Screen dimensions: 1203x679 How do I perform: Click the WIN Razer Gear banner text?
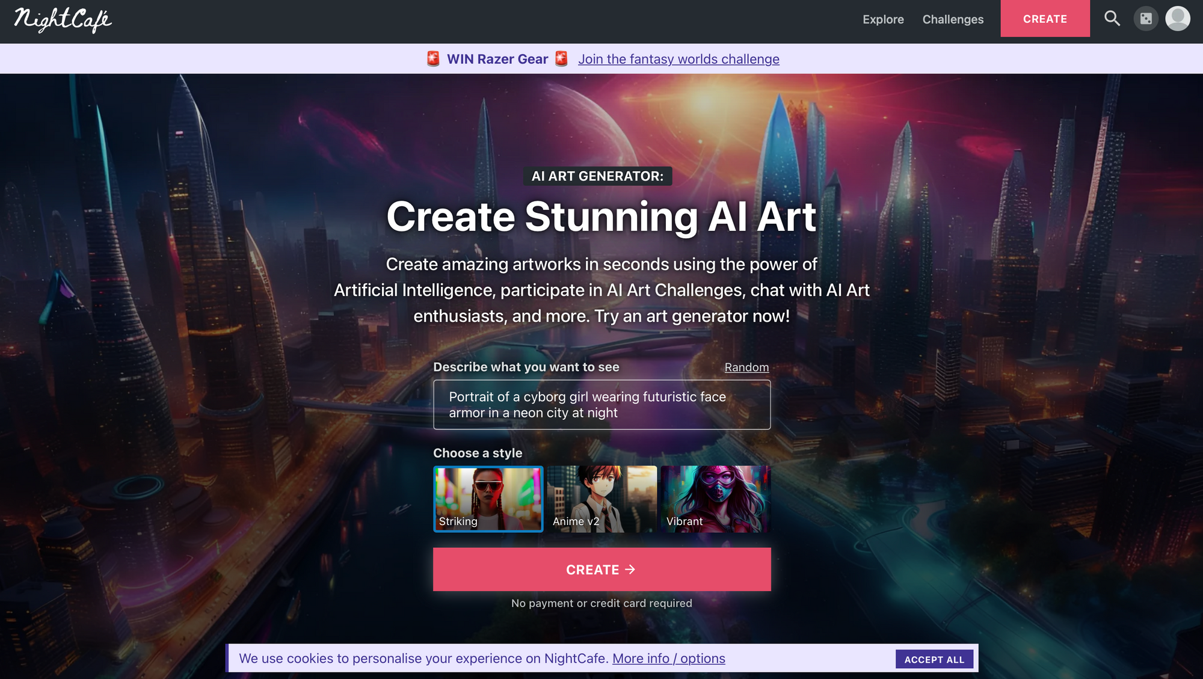click(497, 59)
